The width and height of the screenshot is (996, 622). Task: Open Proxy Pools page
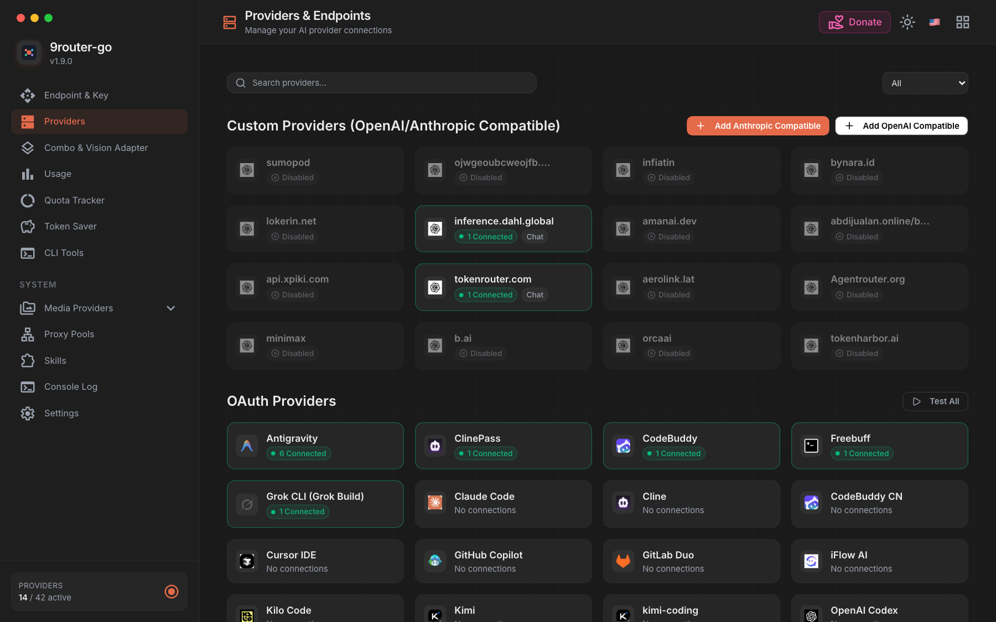coord(99,334)
